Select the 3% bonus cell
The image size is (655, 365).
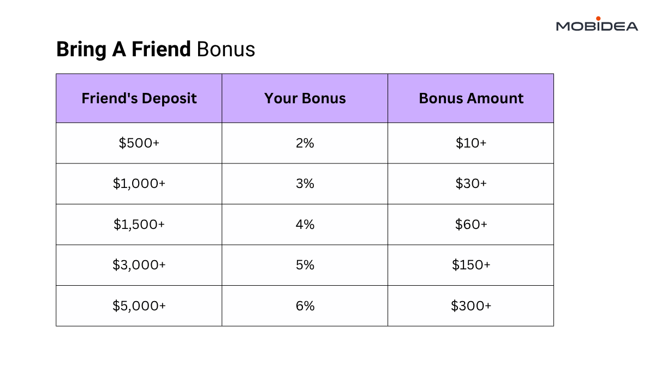click(x=305, y=184)
